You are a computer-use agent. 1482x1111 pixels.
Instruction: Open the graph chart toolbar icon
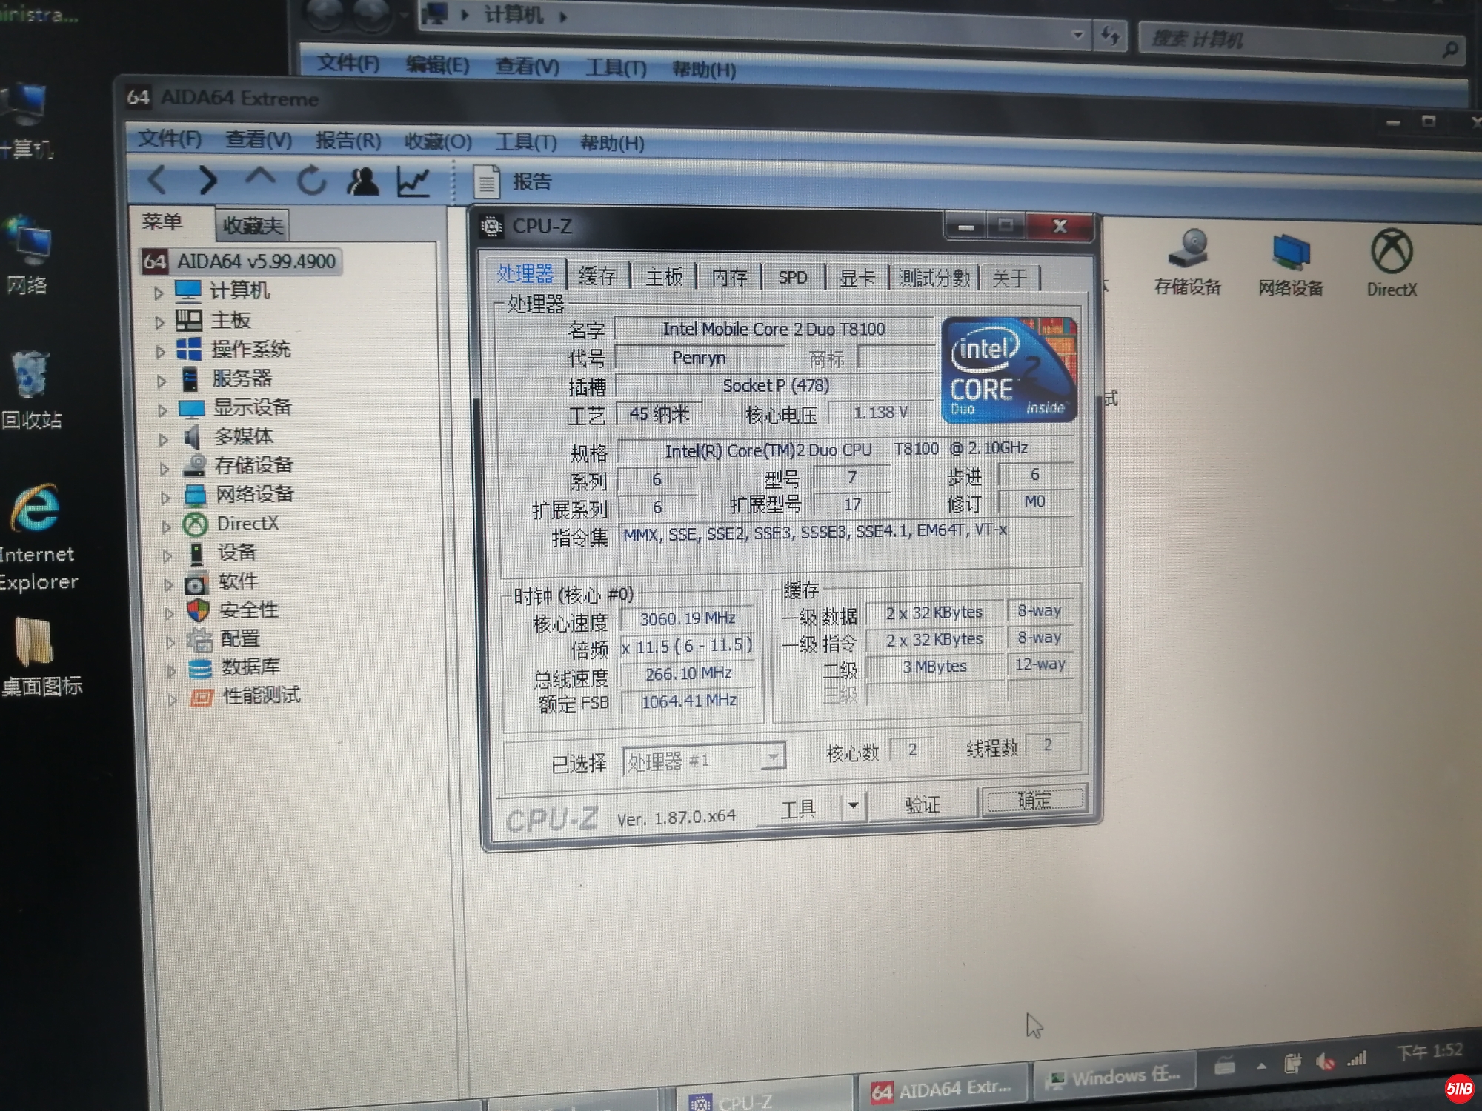point(413,181)
